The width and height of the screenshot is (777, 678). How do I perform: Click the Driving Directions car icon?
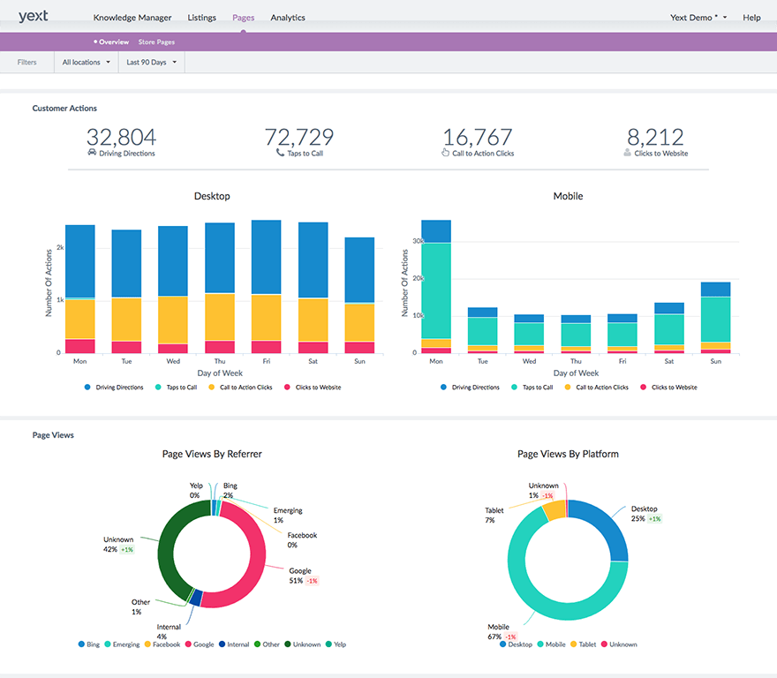[91, 152]
